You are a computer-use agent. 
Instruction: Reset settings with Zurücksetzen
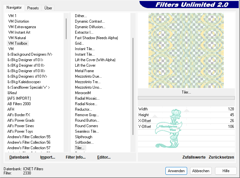tap(221, 157)
